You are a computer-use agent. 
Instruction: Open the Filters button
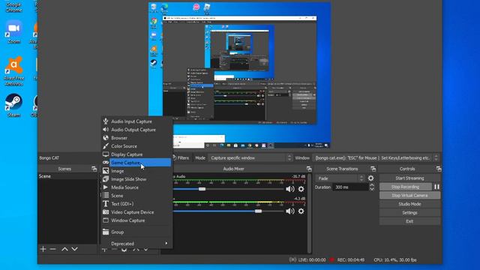pos(181,158)
